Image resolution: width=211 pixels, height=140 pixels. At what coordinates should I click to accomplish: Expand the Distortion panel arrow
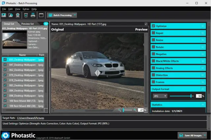pyautogui.click(x=203, y=75)
